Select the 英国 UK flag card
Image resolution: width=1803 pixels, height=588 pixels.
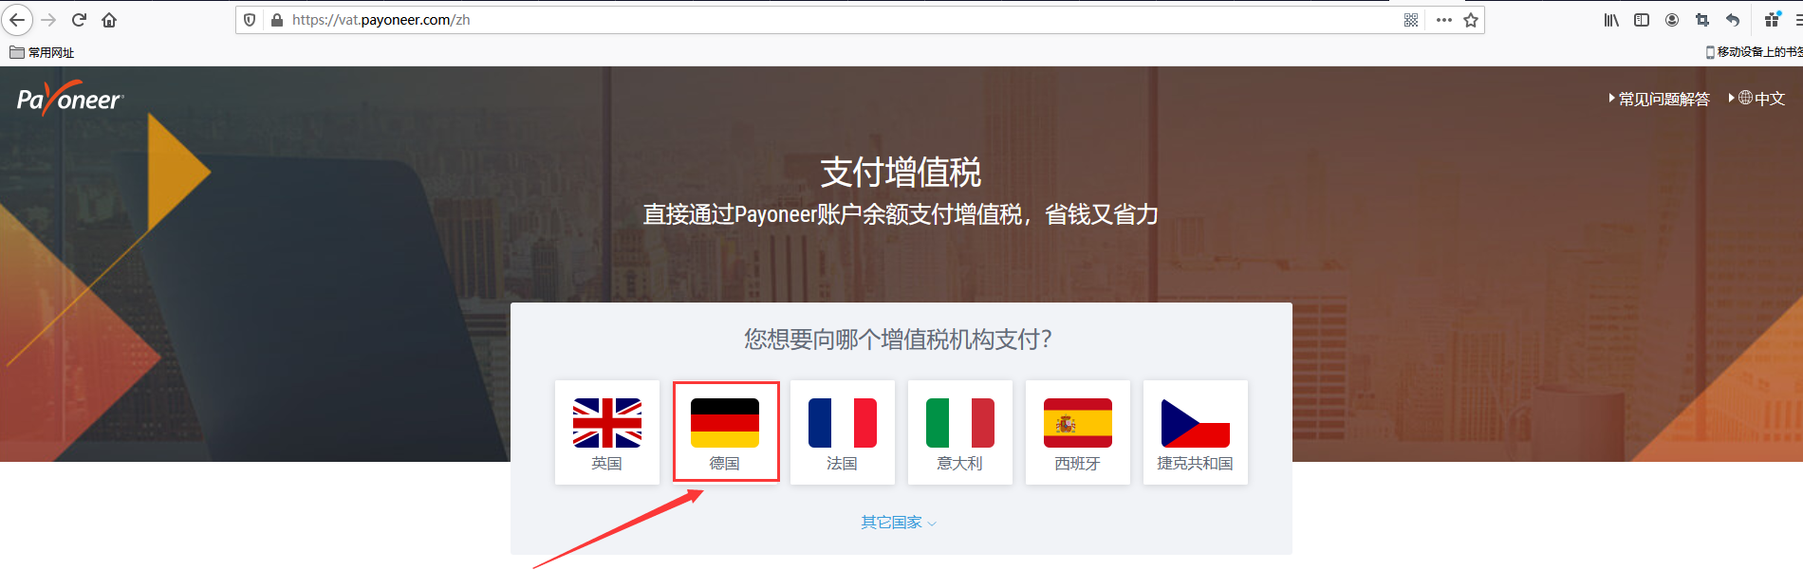coord(607,432)
